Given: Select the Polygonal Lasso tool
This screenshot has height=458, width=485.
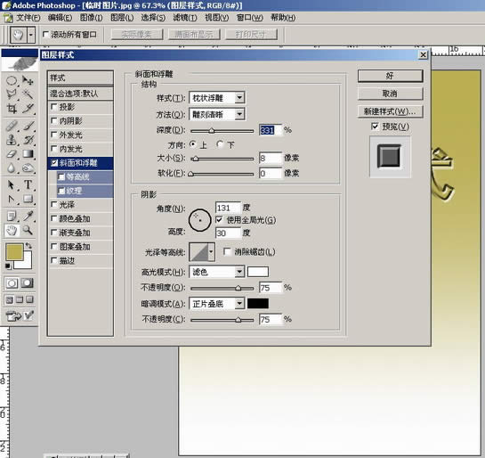Looking at the screenshot, I should pyautogui.click(x=12, y=94).
